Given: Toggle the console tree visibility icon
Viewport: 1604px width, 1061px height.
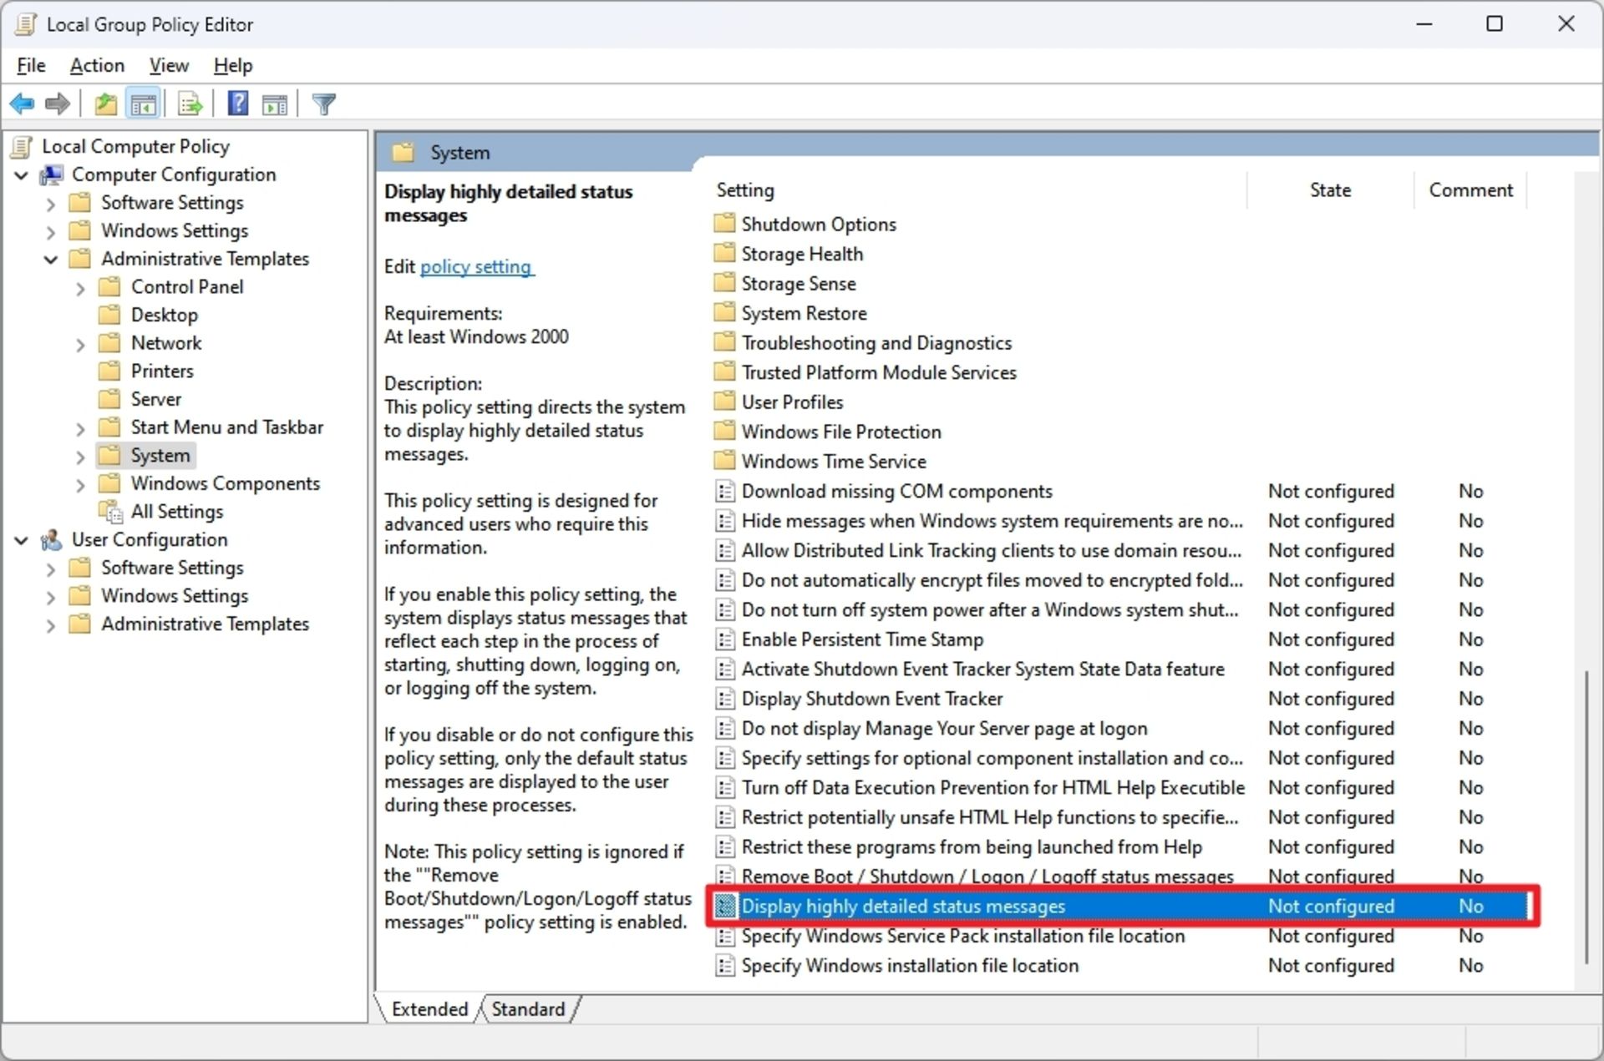Looking at the screenshot, I should pyautogui.click(x=143, y=103).
